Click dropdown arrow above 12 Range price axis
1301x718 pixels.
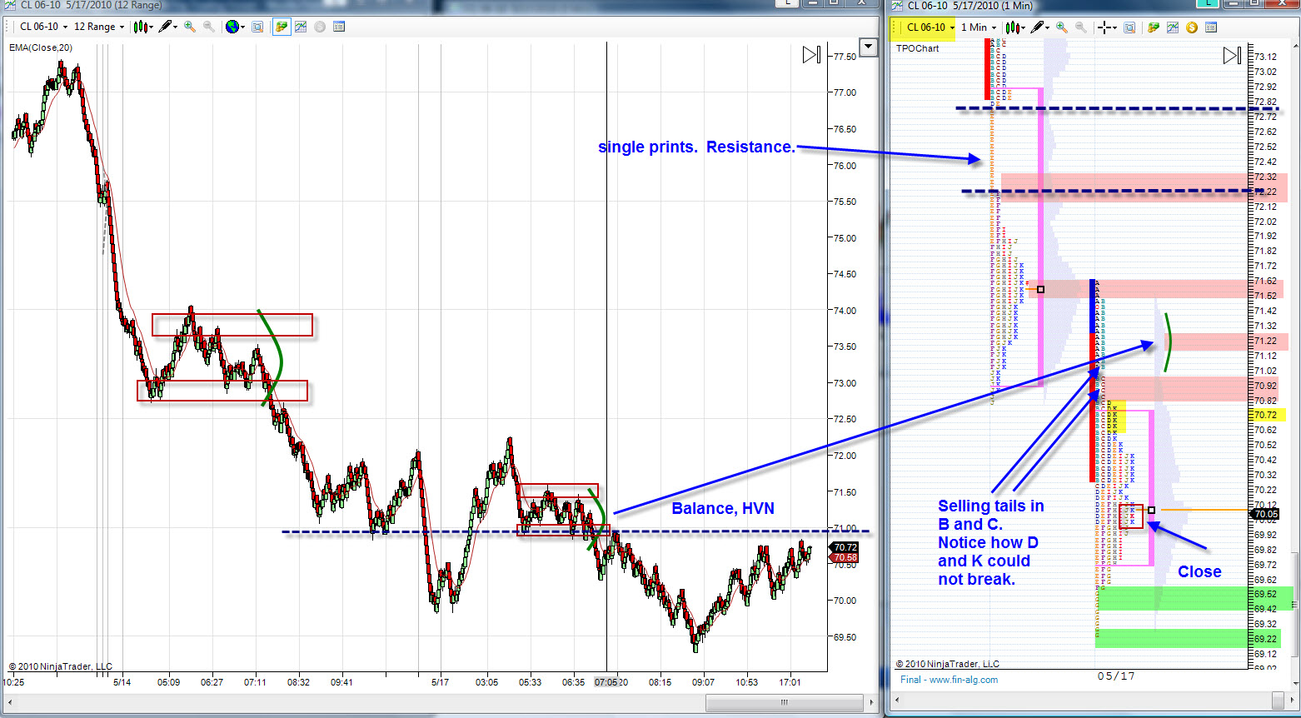tap(869, 47)
